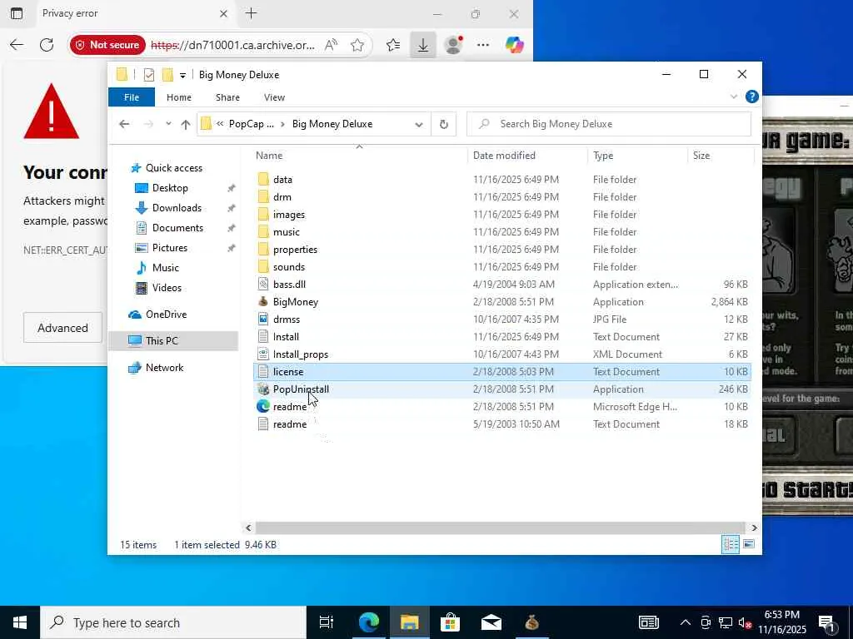This screenshot has height=639, width=853.
Task: Open the data folder icon
Action: [263, 180]
